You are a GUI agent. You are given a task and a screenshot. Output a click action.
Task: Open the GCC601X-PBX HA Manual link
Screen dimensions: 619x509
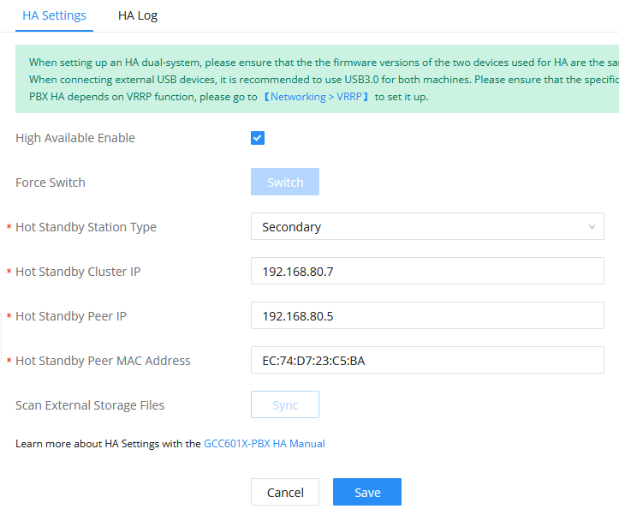[x=264, y=444]
